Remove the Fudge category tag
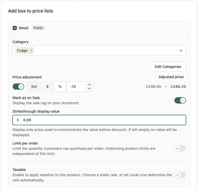This screenshot has height=189, width=198. 31,51
